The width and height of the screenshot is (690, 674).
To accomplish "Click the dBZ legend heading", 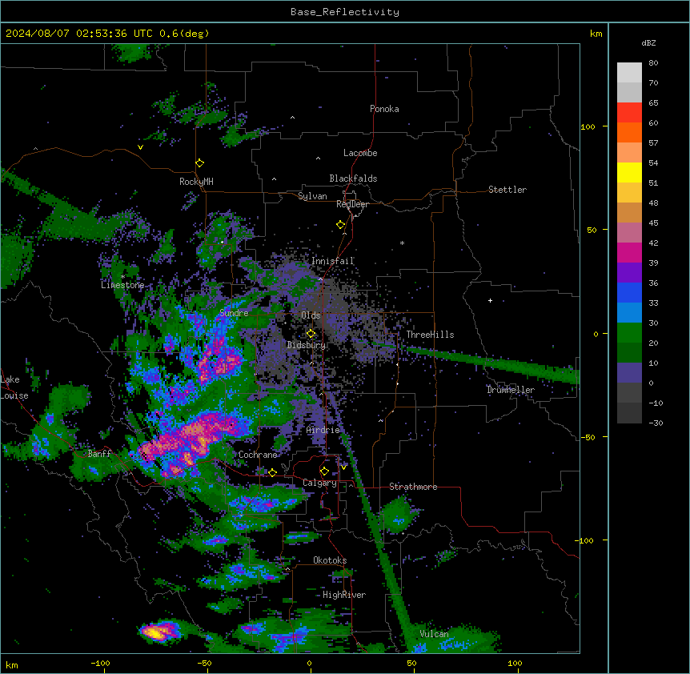I will coord(648,43).
